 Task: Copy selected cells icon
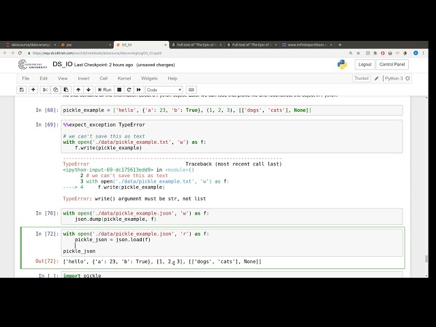click(x=55, y=90)
